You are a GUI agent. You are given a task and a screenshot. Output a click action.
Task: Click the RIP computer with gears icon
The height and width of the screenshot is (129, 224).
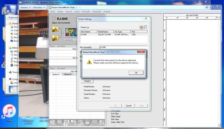tap(71, 34)
